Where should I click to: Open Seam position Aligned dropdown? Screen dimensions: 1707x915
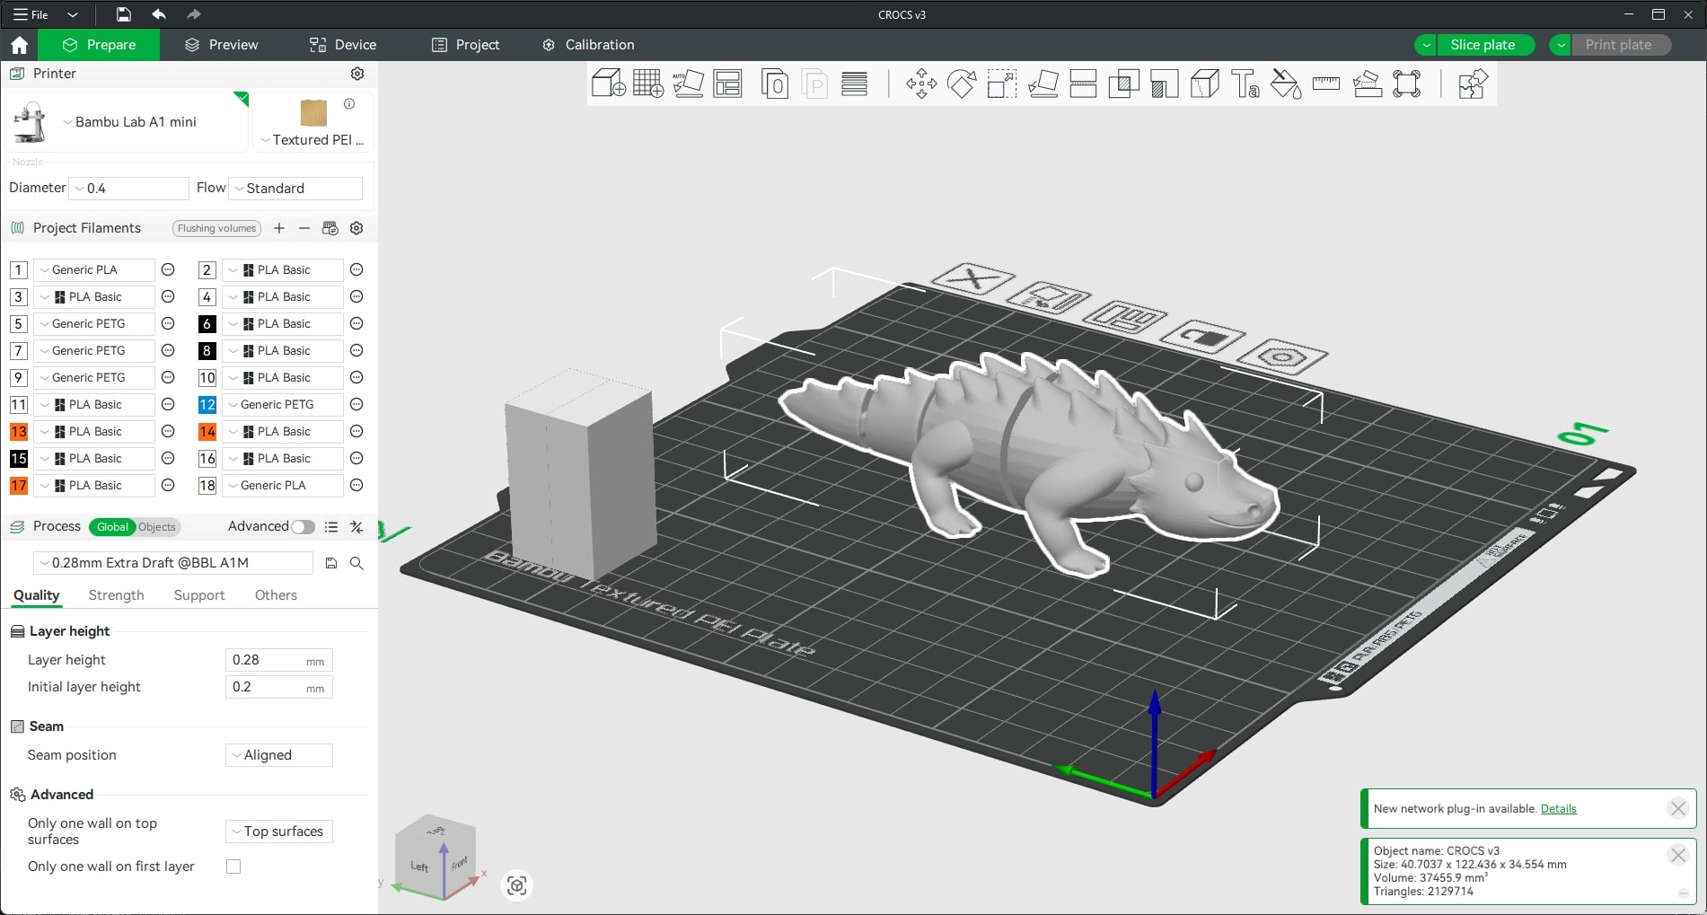278,755
